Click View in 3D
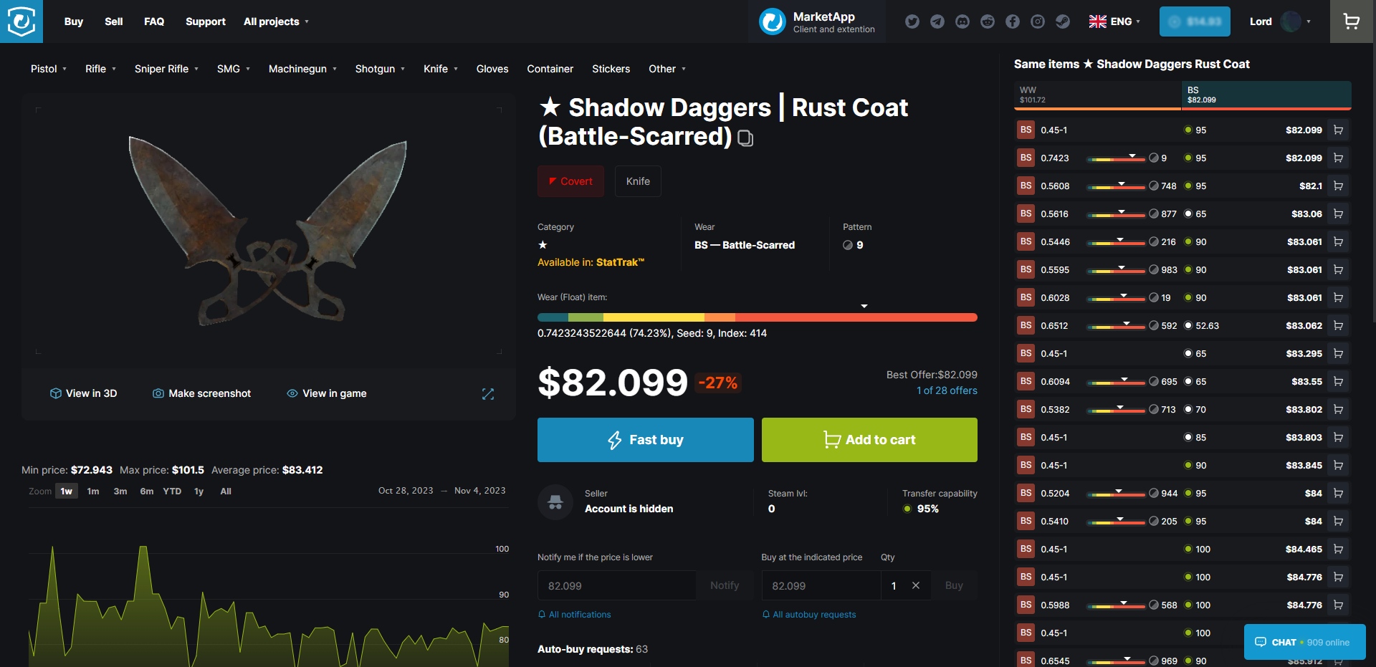Image resolution: width=1376 pixels, height=667 pixels. (84, 393)
